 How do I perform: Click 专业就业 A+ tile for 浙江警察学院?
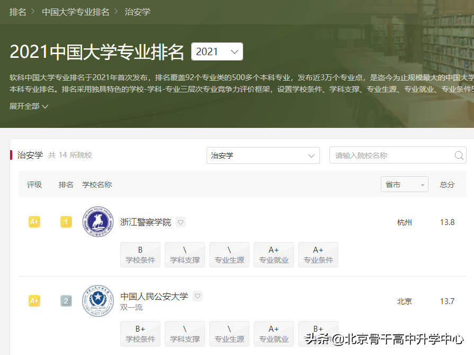point(274,255)
